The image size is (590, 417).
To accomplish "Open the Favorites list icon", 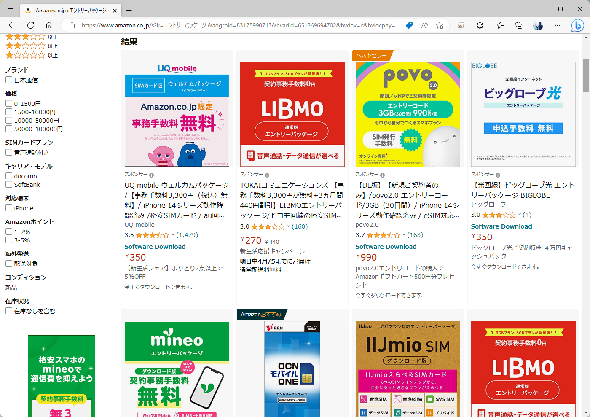I will click(x=500, y=25).
